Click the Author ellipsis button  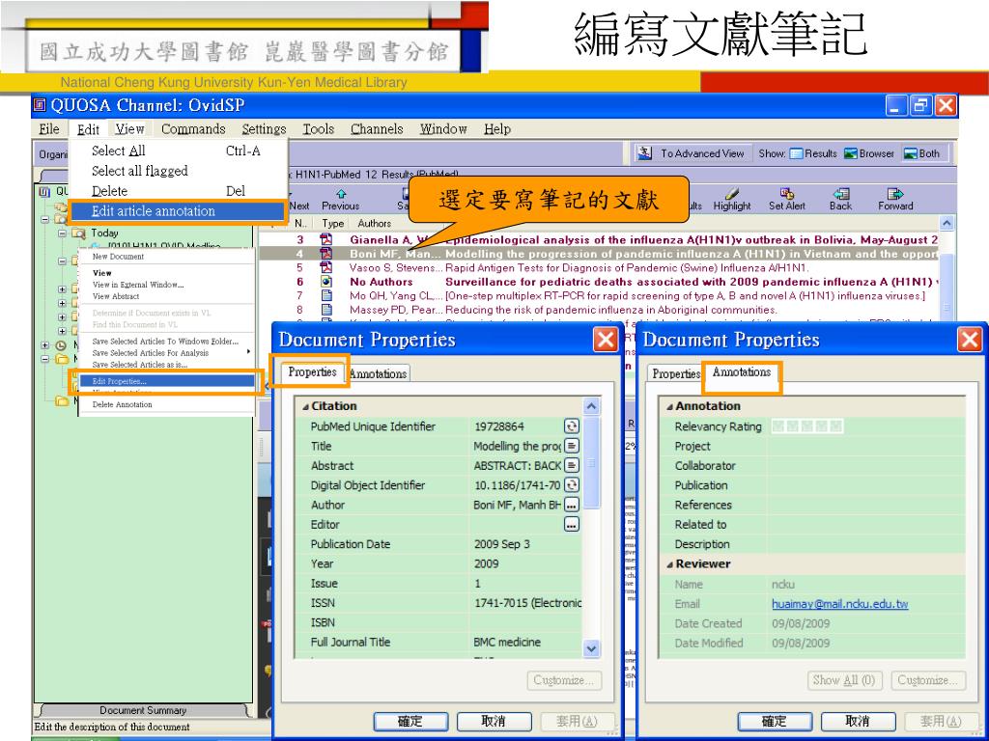tap(572, 504)
